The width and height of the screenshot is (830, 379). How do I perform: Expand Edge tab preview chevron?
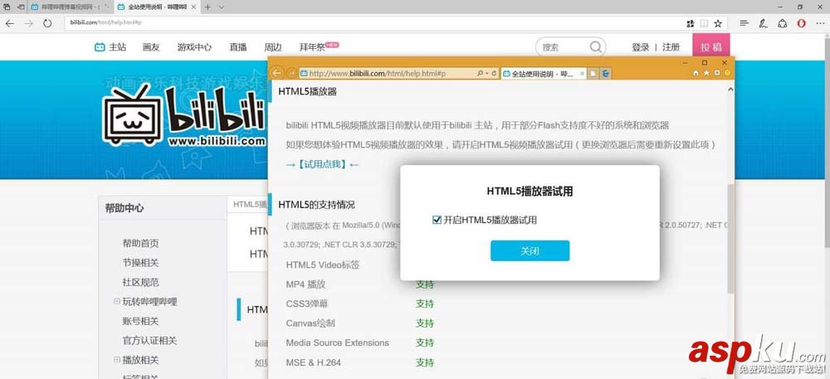(222, 7)
